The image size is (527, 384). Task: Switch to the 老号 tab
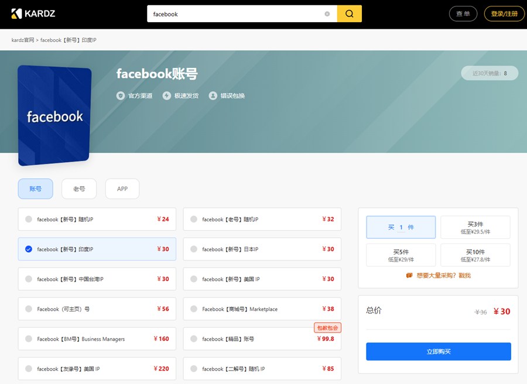[x=79, y=189]
